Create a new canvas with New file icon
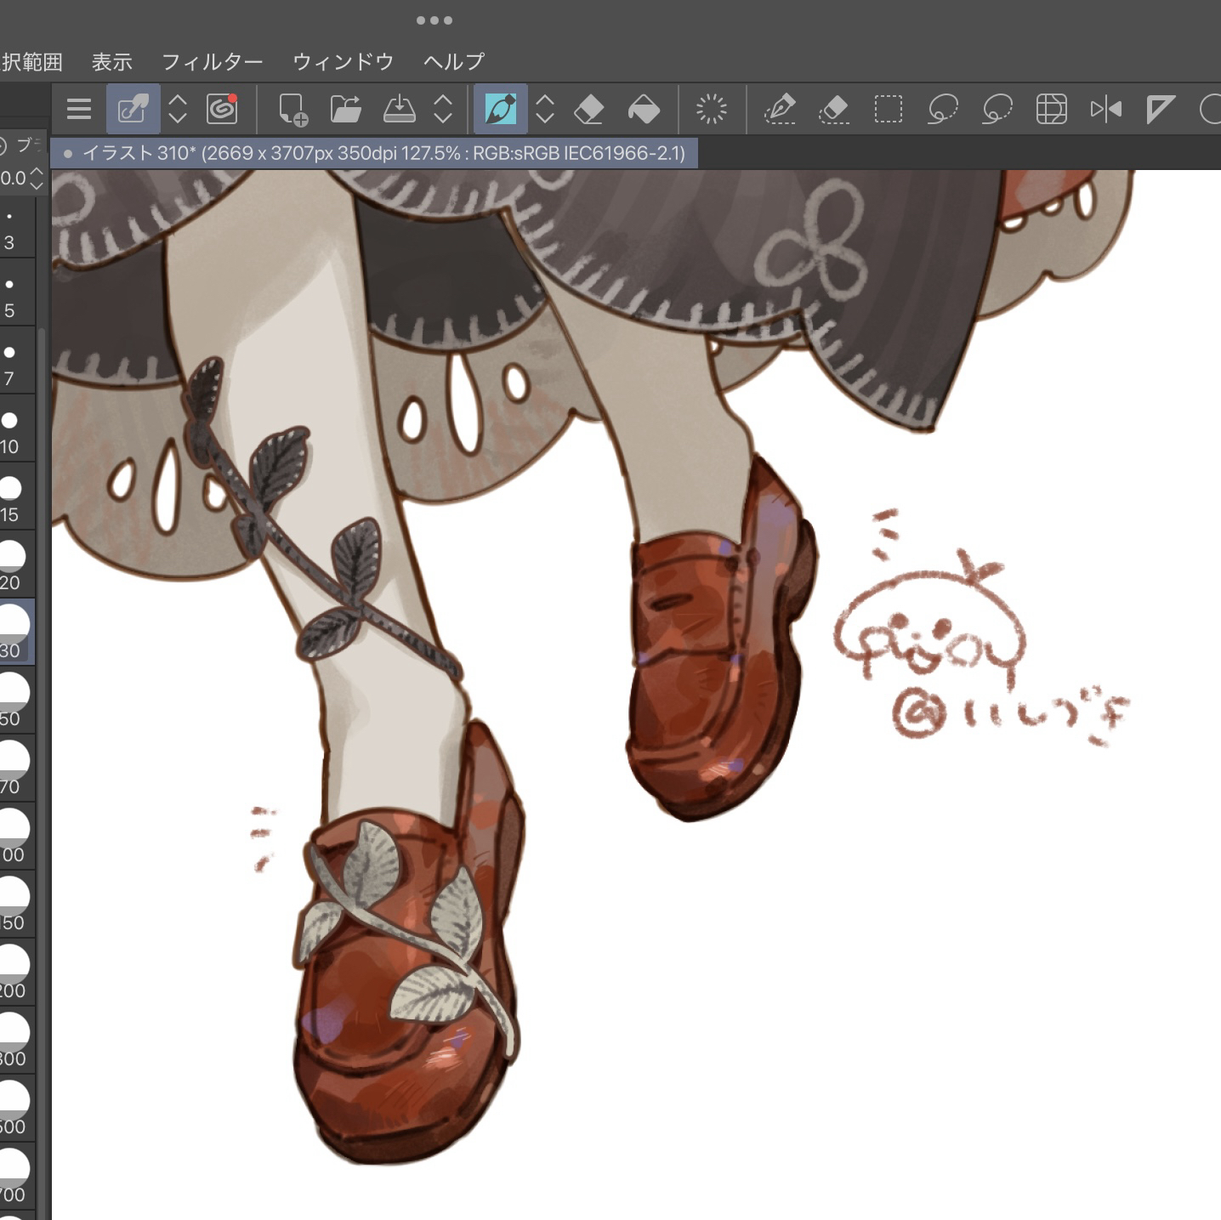Viewport: 1221px width, 1220px height. click(x=292, y=109)
